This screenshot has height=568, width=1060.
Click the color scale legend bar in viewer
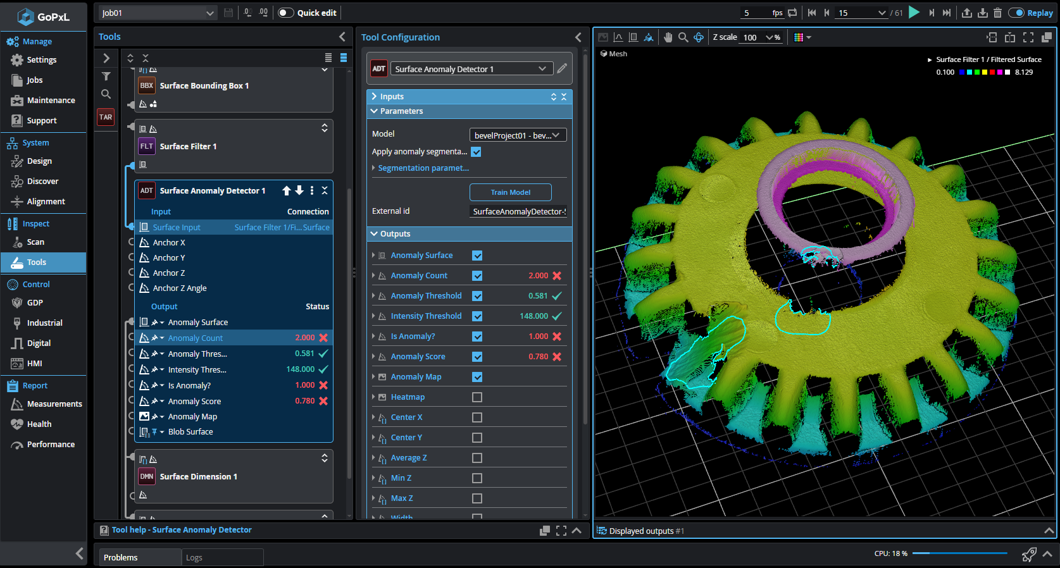pos(985,72)
